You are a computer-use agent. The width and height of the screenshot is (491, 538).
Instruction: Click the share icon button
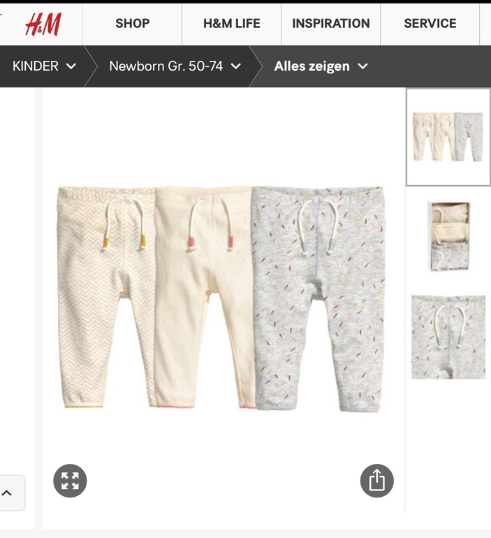pos(377,481)
